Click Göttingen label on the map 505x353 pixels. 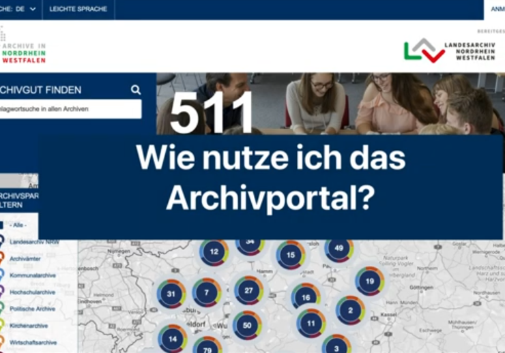pos(421,287)
